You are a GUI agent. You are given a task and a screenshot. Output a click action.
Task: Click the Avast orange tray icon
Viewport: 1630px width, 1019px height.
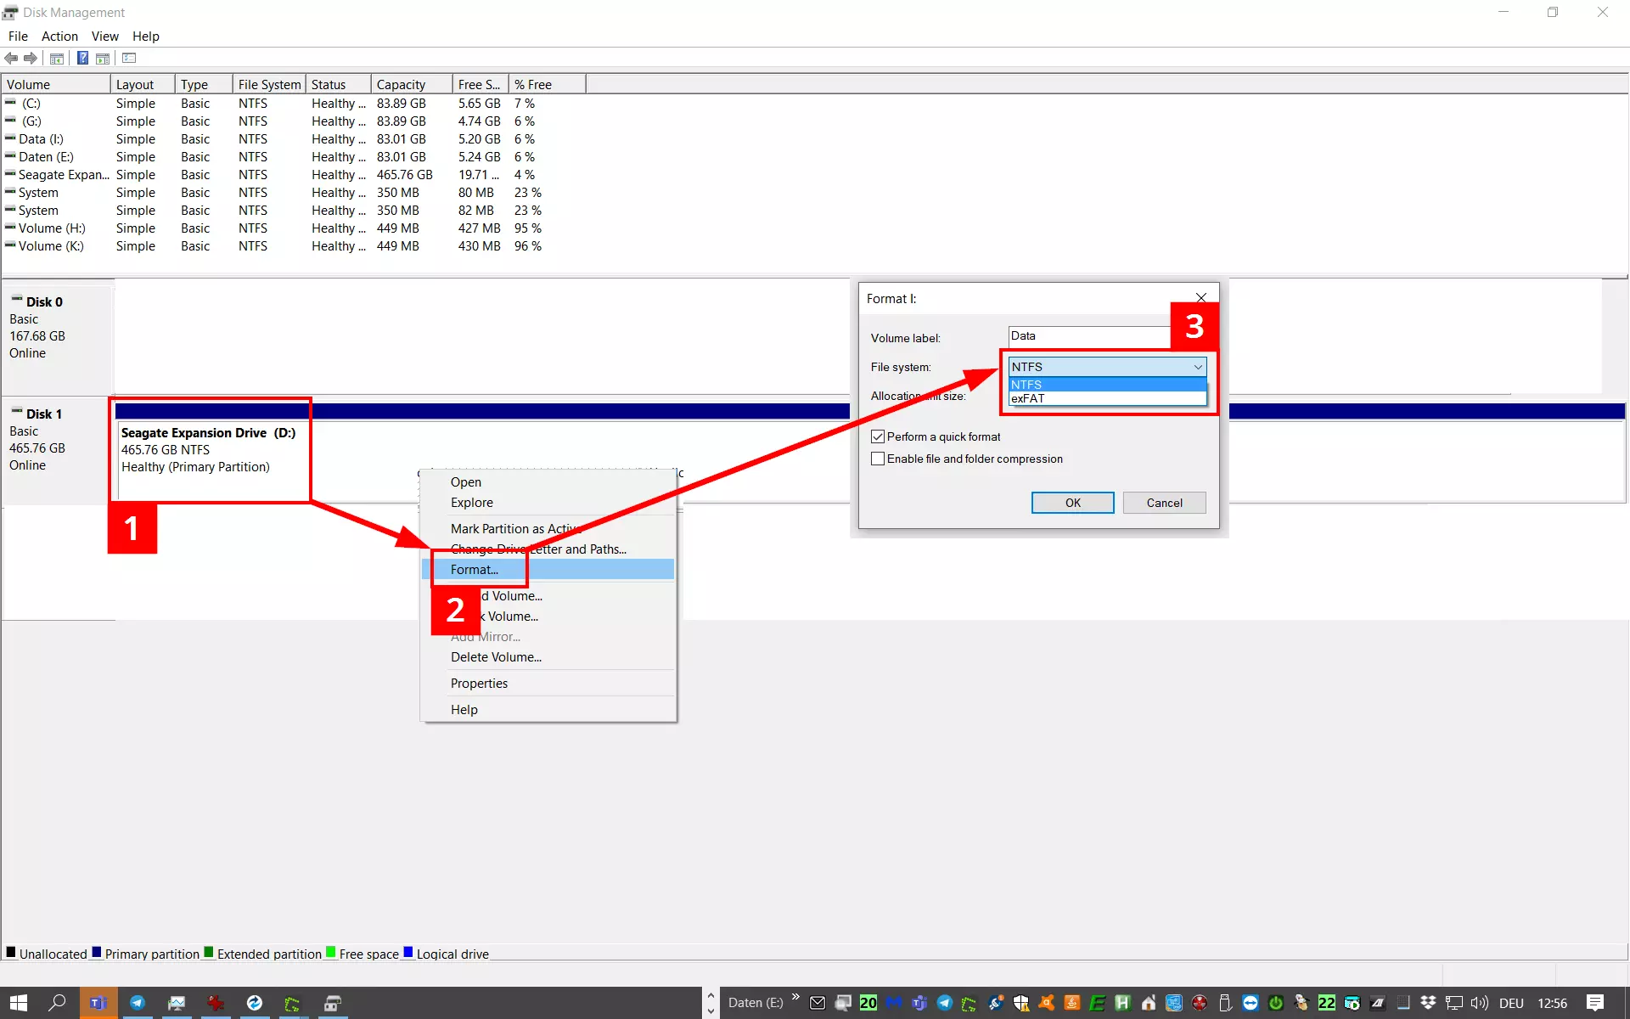tap(1047, 1003)
